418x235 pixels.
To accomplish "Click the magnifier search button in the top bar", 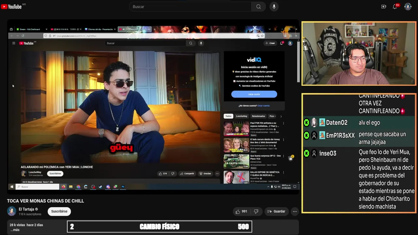I will coord(258,7).
